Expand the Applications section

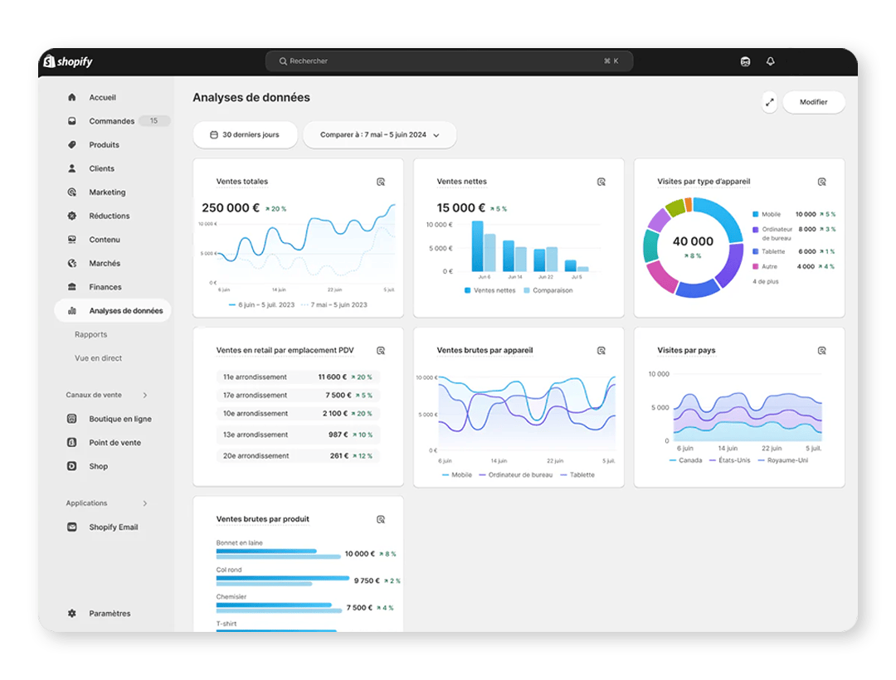pos(145,503)
